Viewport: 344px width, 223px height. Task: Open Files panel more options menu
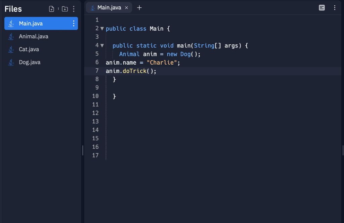74,9
